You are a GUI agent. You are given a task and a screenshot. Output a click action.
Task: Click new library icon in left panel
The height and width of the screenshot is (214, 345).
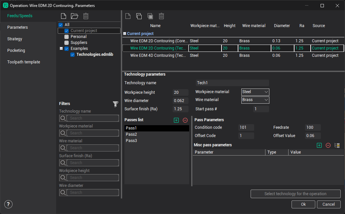point(64,16)
